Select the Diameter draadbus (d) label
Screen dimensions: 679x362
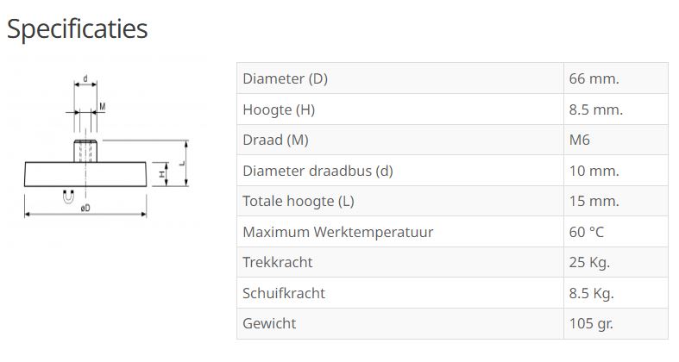(x=317, y=171)
